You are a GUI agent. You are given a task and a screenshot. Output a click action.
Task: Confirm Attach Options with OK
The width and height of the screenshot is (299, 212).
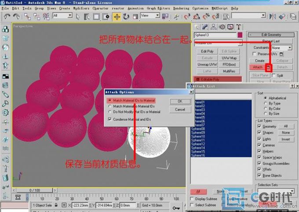click(x=180, y=102)
